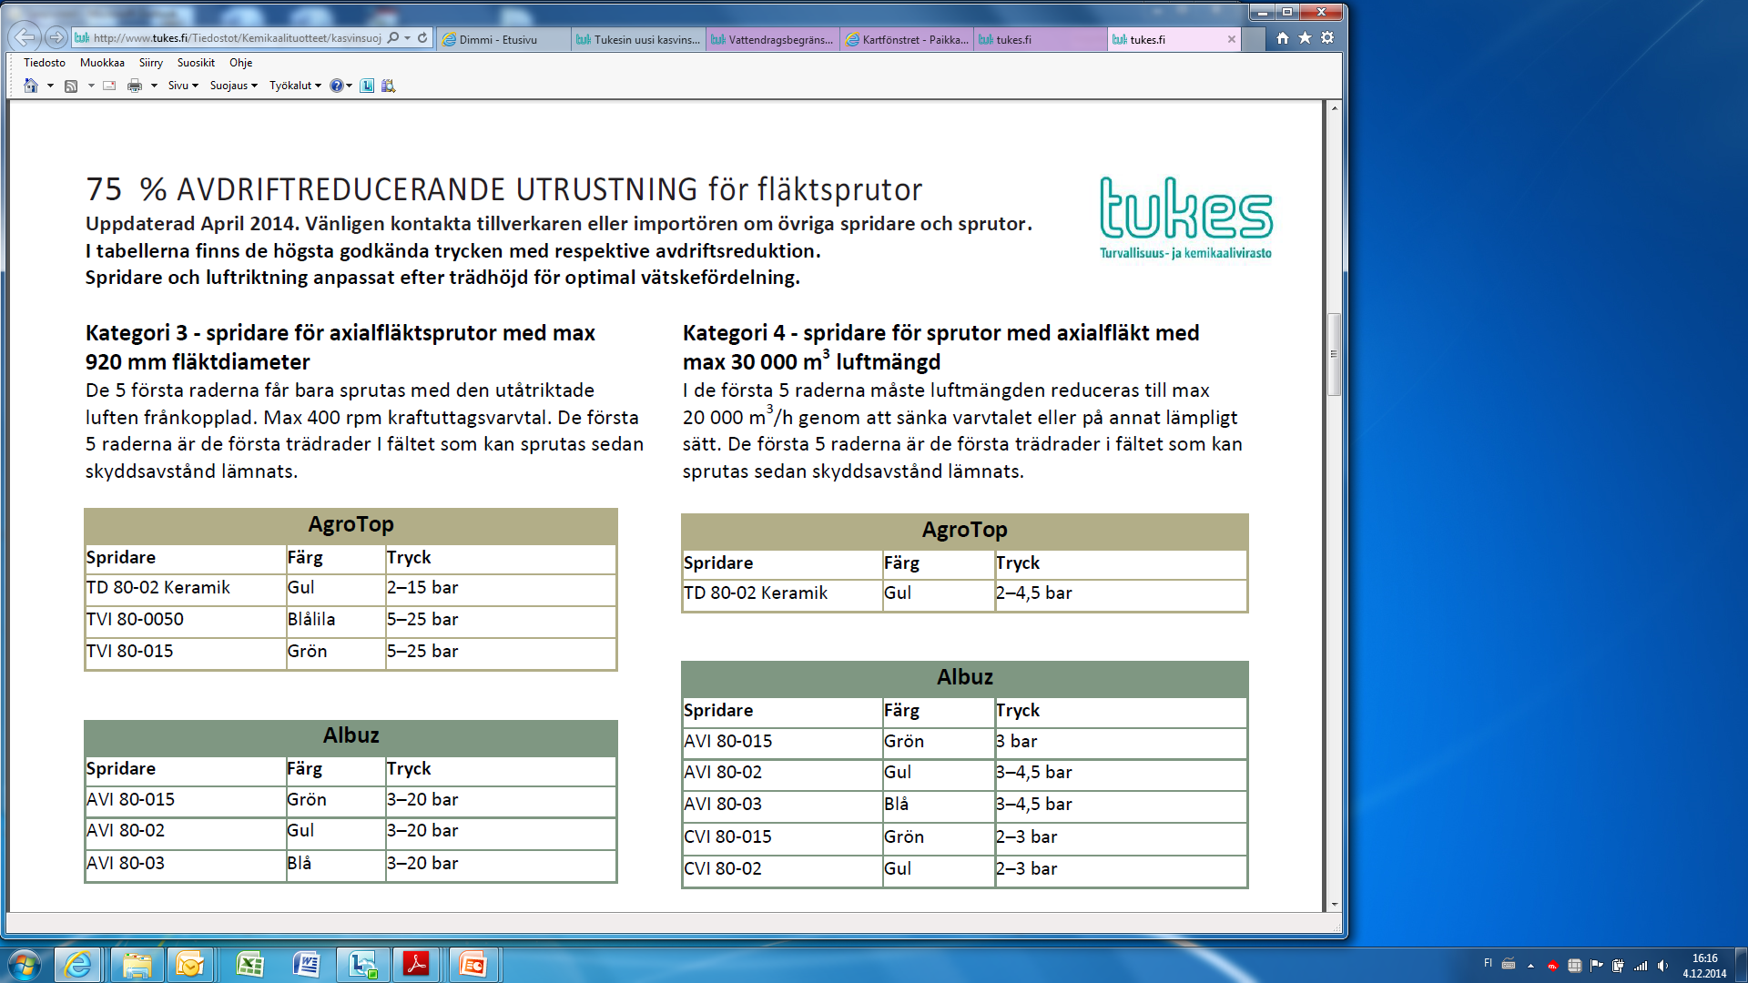Go back using the browser Back arrow

click(x=25, y=37)
